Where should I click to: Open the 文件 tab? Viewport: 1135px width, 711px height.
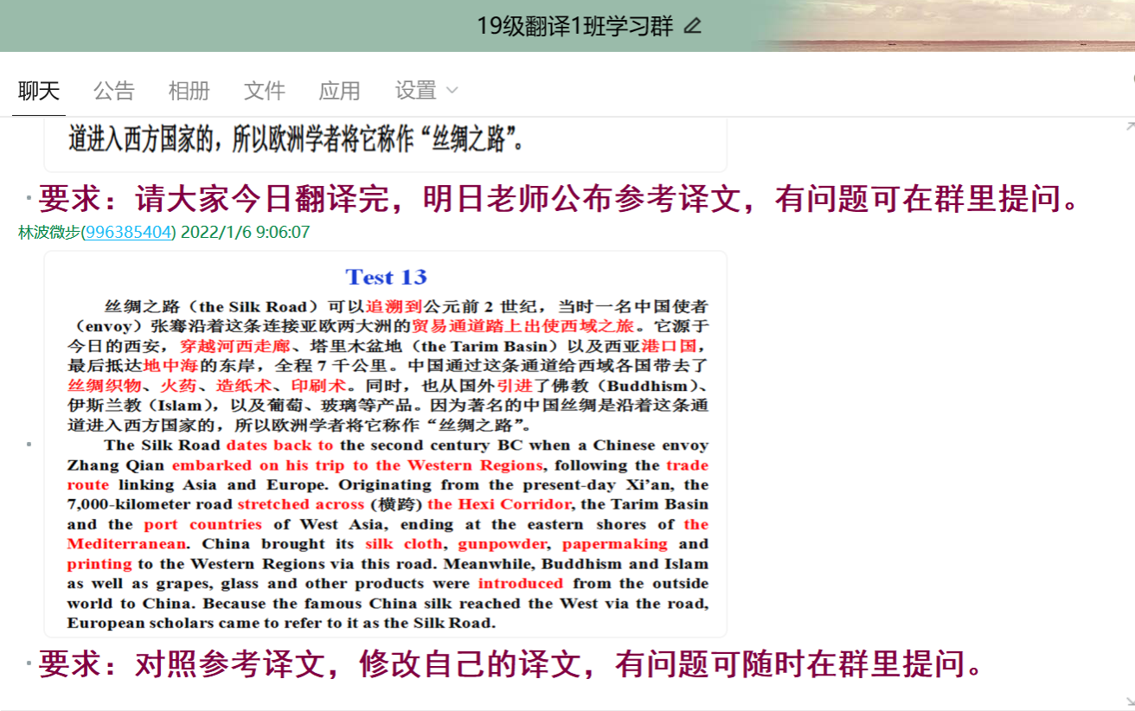click(x=264, y=90)
